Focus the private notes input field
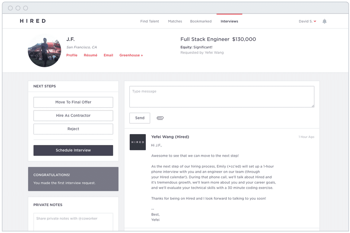The image size is (350, 233). click(x=73, y=222)
